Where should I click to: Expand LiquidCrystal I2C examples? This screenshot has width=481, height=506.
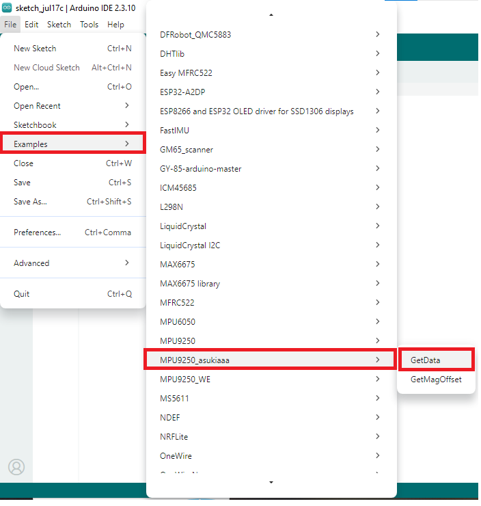[x=271, y=245]
